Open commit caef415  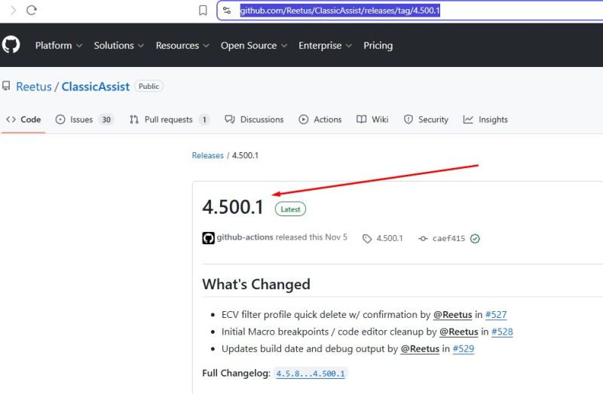pos(448,238)
